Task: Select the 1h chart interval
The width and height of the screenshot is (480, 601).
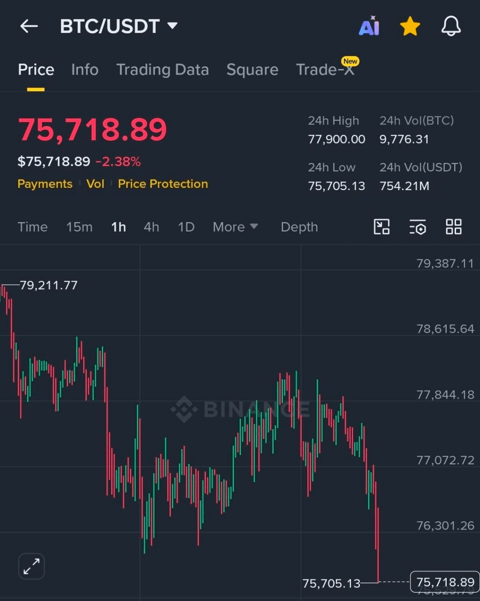Action: pyautogui.click(x=119, y=227)
